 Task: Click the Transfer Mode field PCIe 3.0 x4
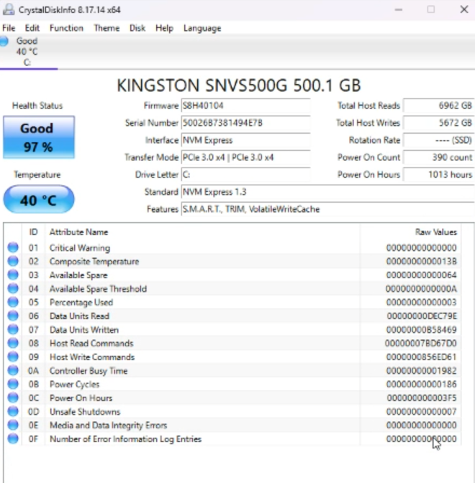click(x=246, y=157)
